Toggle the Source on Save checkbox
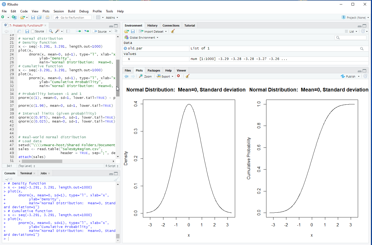This screenshot has width=372, height=245. click(33, 32)
